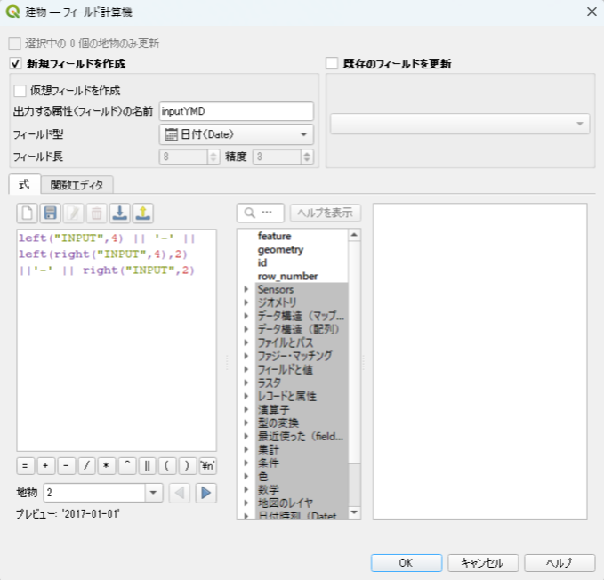Screen dimensions: 604x580
Task: Click the export expressions upload icon
Action: pos(143,213)
